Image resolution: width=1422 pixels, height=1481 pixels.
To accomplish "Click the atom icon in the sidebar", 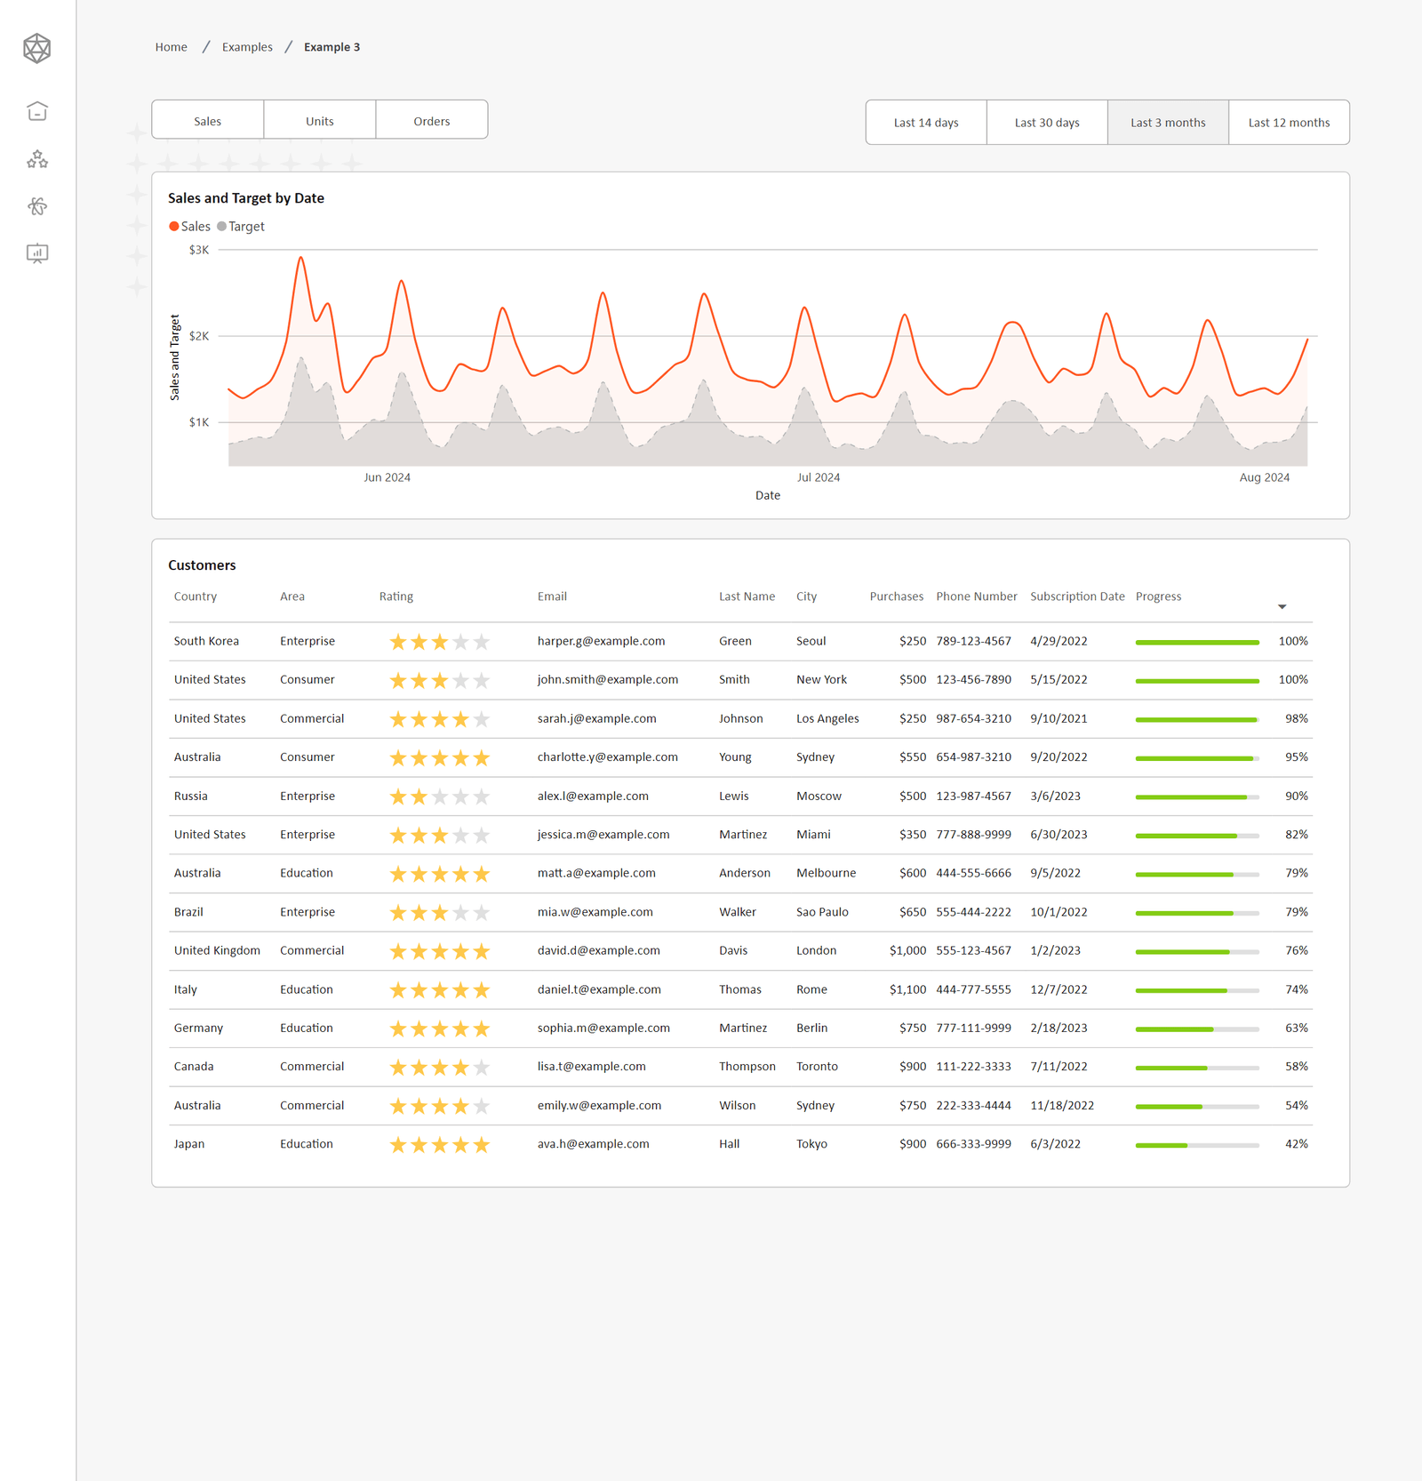I will (37, 206).
